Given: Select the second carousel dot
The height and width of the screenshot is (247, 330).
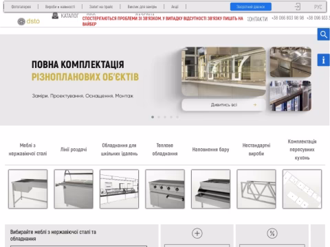Looking at the screenshot, I should pyautogui.click(x=159, y=117).
